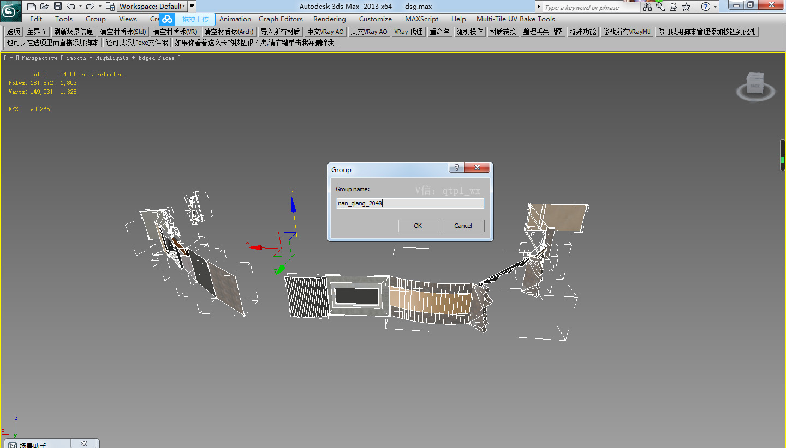Open the MAXScript menu
The width and height of the screenshot is (786, 448).
[421, 19]
